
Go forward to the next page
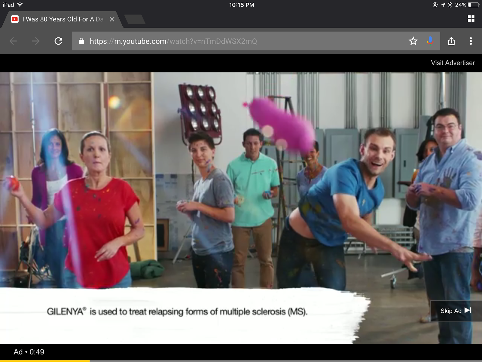[x=36, y=41]
